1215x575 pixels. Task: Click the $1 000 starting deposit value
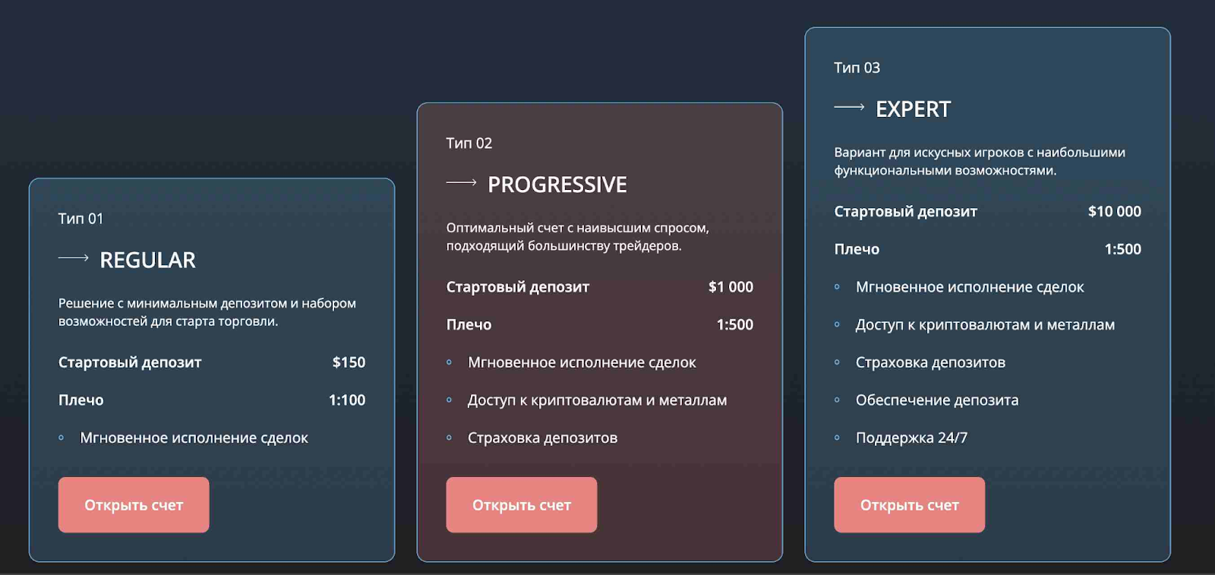tap(731, 287)
